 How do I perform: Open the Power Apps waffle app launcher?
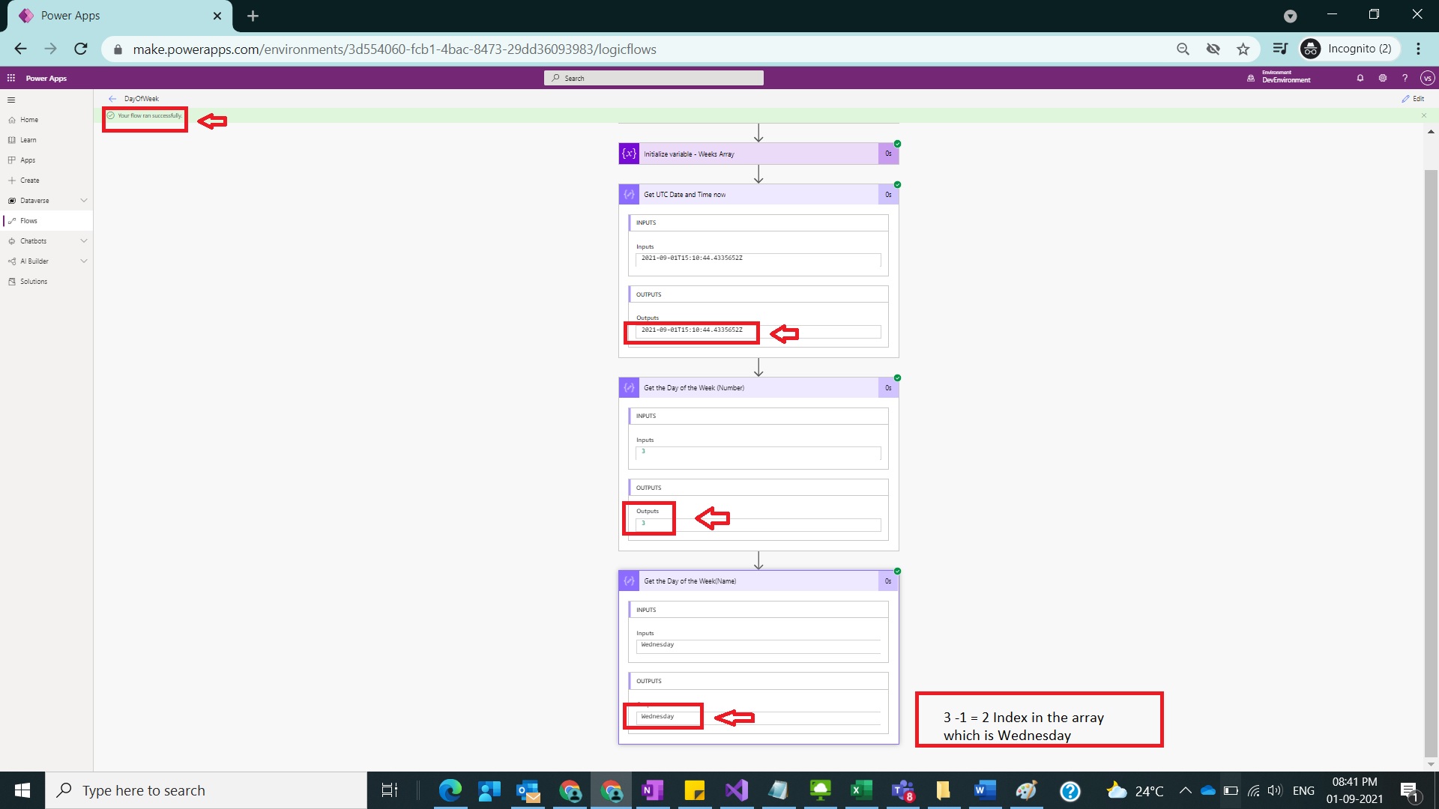(10, 77)
